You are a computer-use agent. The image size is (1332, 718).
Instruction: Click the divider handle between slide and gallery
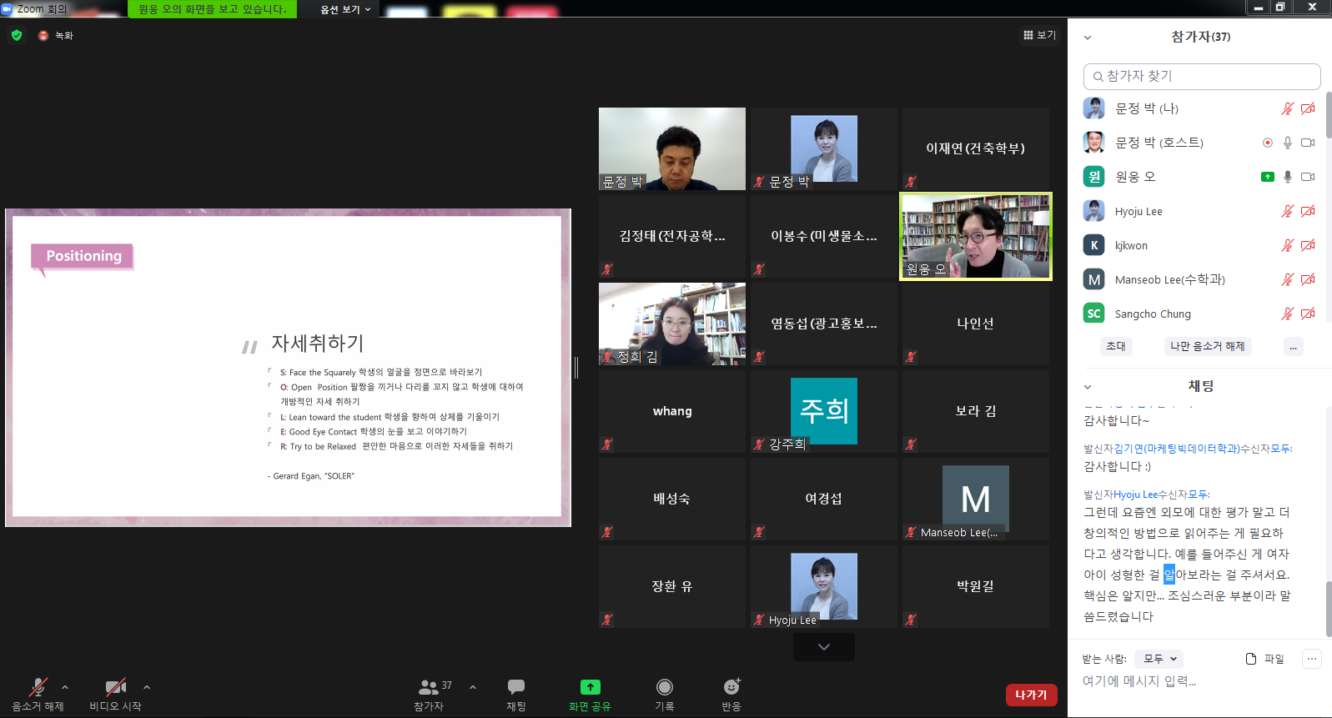coord(576,368)
